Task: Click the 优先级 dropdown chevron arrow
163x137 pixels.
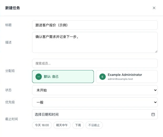Action: pyautogui.click(x=155, y=102)
